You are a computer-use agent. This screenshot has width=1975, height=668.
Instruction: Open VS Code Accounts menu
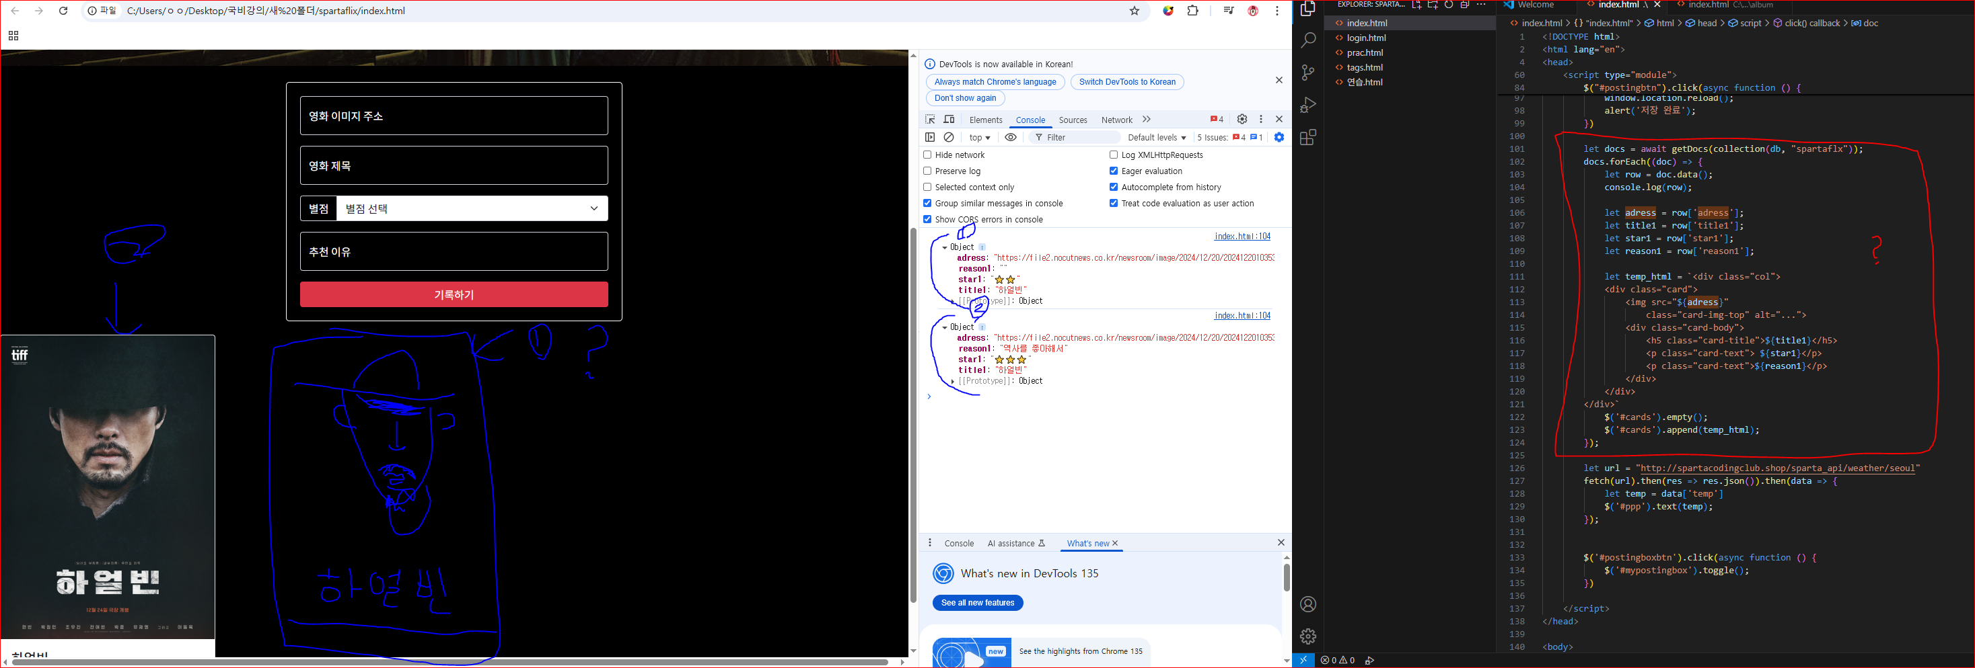coord(1308,604)
